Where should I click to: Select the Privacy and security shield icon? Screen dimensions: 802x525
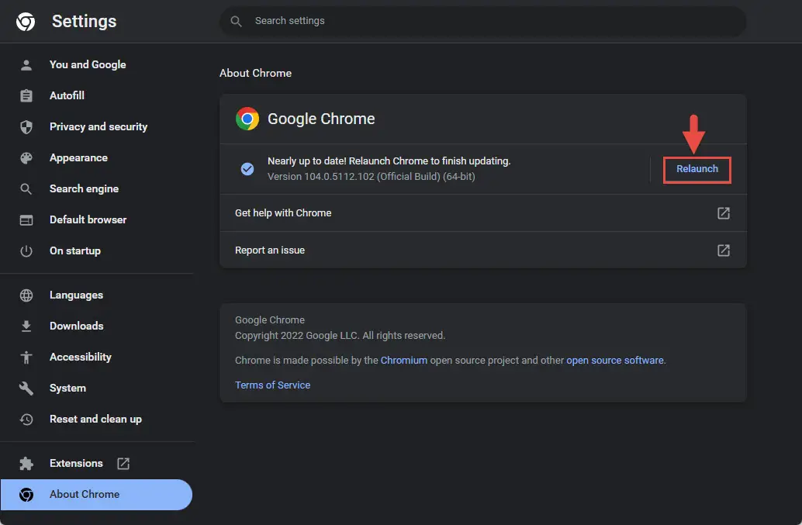pyautogui.click(x=26, y=126)
